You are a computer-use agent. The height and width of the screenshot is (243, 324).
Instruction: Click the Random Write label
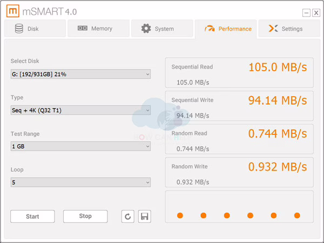190,166
